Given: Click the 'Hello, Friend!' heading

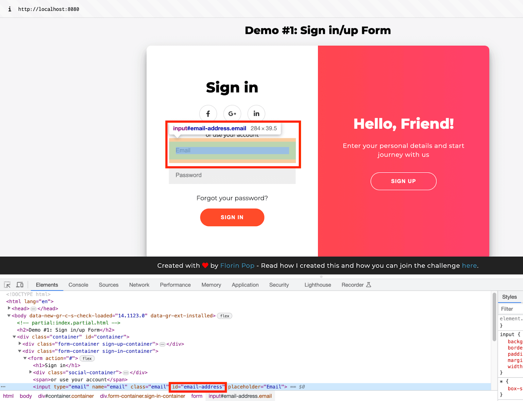Looking at the screenshot, I should pyautogui.click(x=404, y=124).
